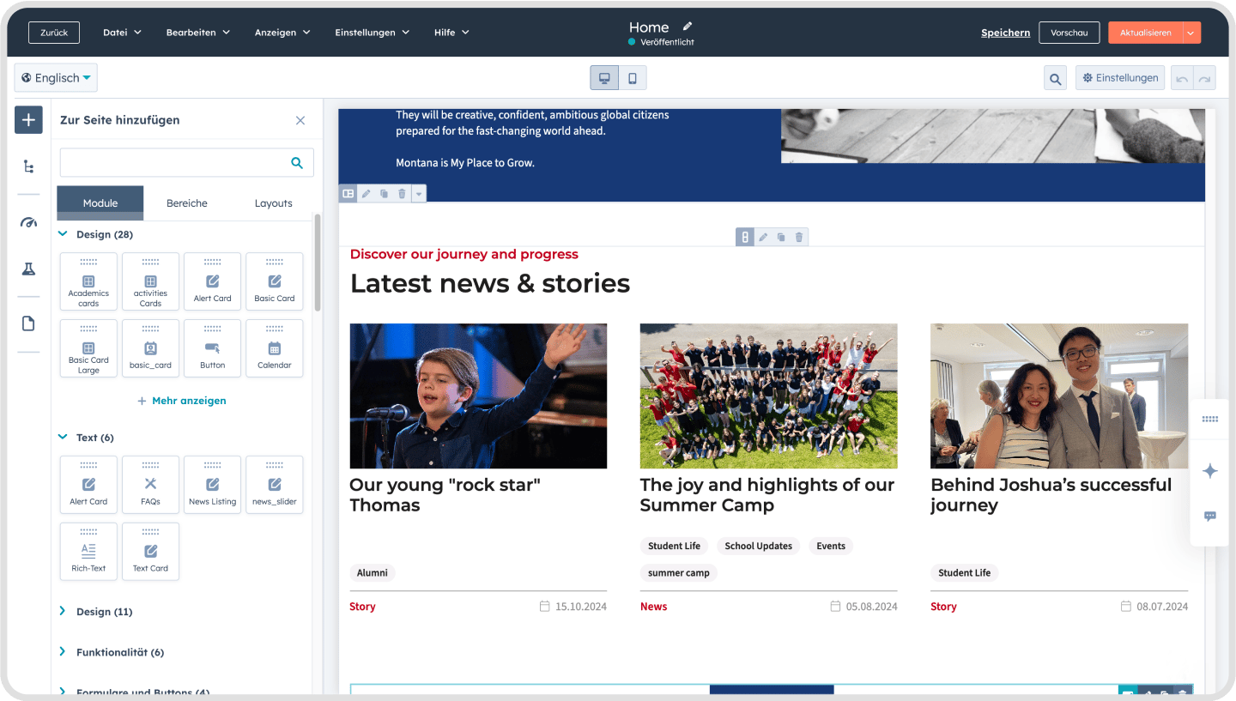Click the plus add-module sidebar icon
Viewport: 1236px width, 701px height.
tap(28, 120)
